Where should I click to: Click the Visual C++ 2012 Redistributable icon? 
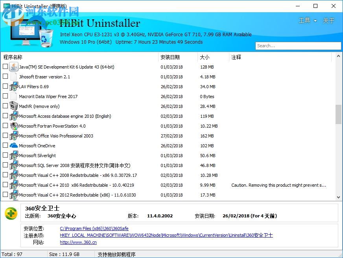[13, 195]
